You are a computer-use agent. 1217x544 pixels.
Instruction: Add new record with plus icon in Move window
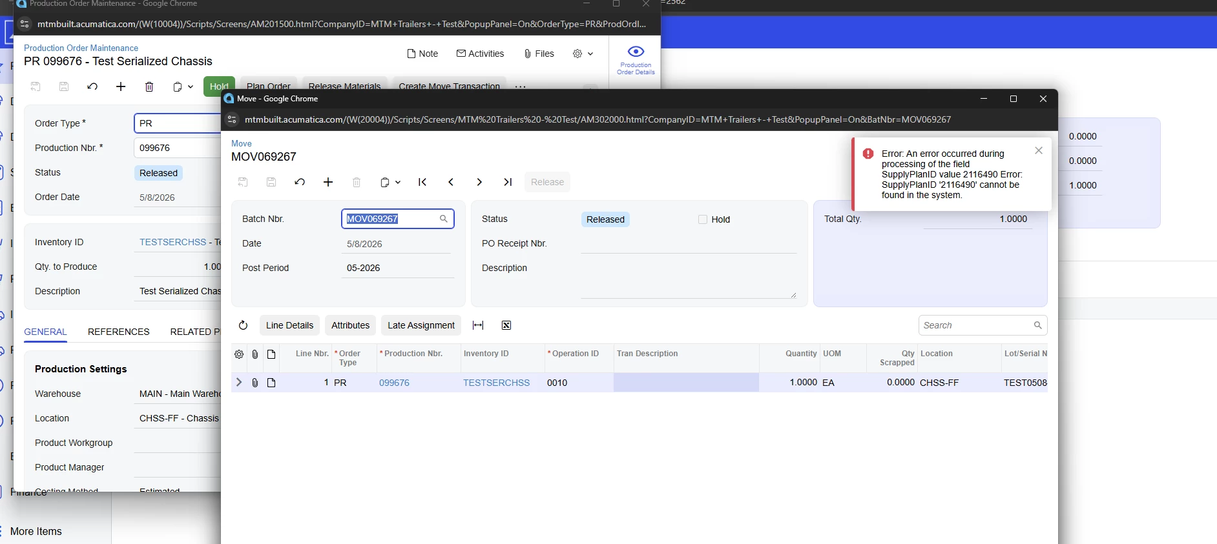[x=328, y=182]
